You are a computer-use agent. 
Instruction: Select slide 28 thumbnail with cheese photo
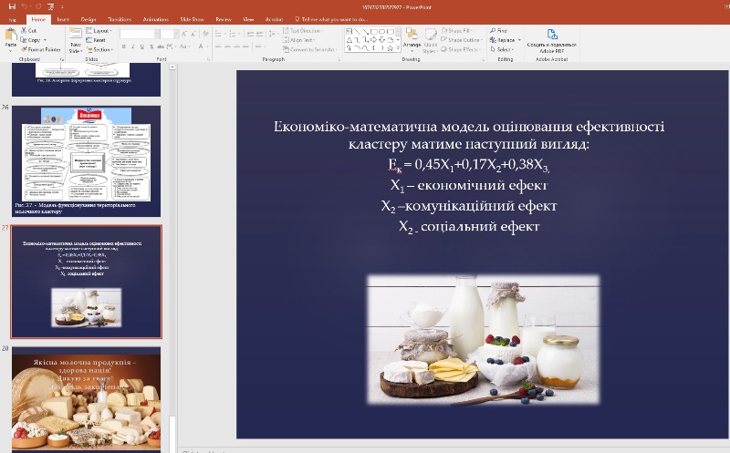(x=86, y=399)
